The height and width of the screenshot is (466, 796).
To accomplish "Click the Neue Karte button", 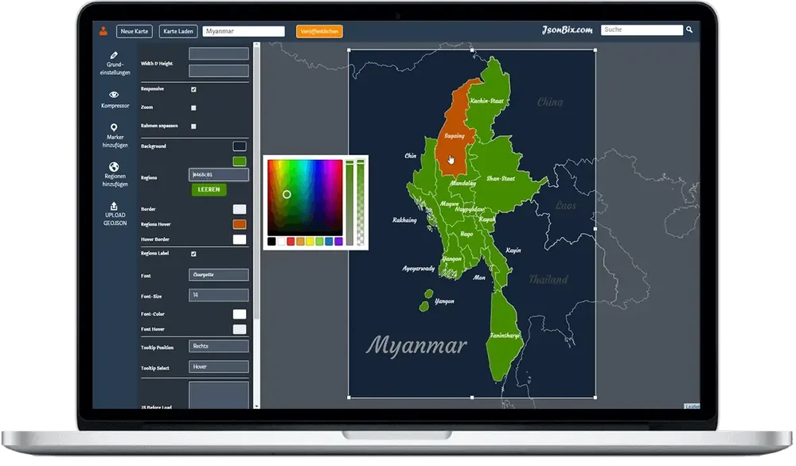I will (x=134, y=31).
